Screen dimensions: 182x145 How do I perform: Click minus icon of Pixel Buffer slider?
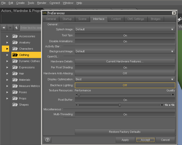coord(76,105)
